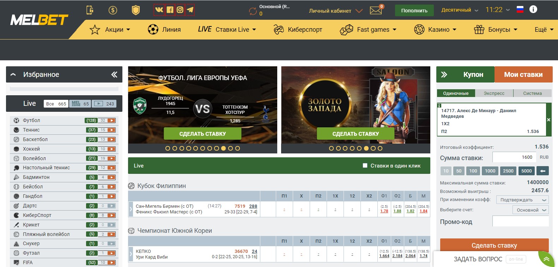Open ЗАДАТЬ ВОПРОС chat widget
558x267 pixels.
(x=478, y=259)
